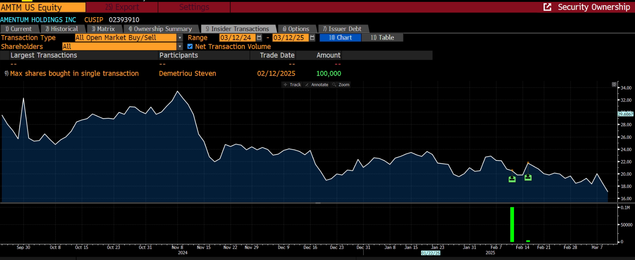This screenshot has width=635, height=260.
Task: Open the Ownership Summary tab
Action: [160, 29]
